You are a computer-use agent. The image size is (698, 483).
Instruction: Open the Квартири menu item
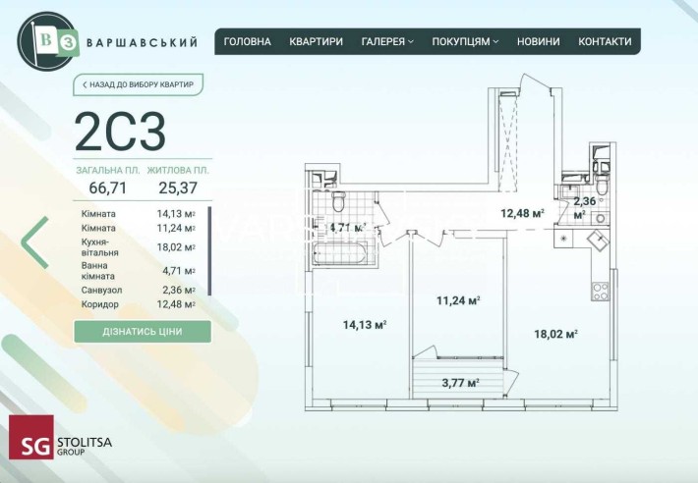pyautogui.click(x=316, y=42)
